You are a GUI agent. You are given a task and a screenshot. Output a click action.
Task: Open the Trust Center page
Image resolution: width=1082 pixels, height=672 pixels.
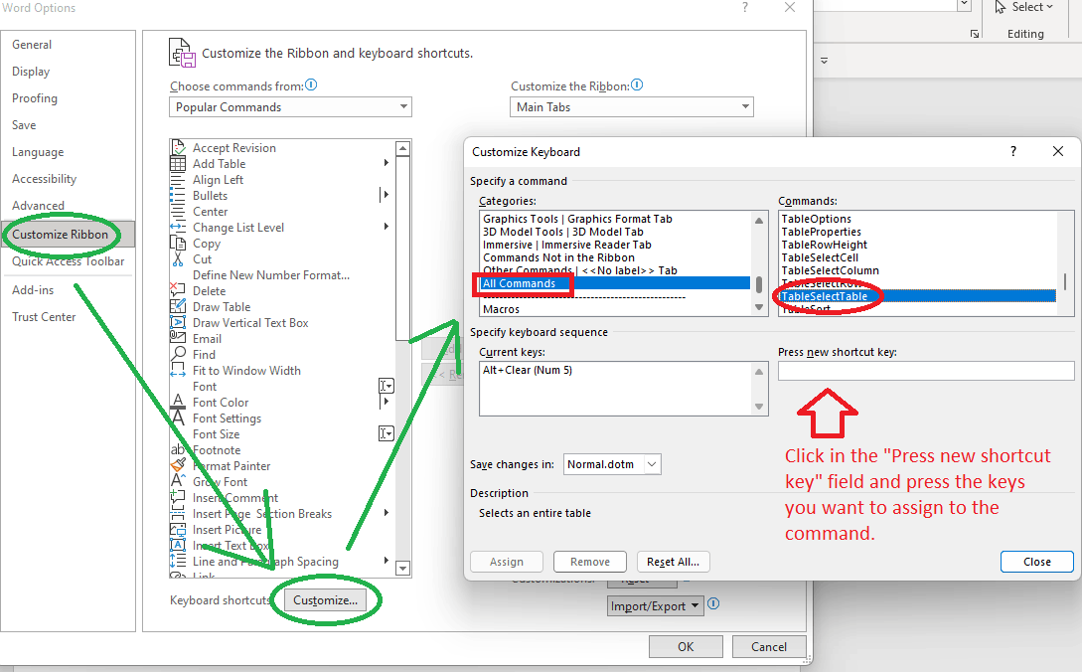point(44,317)
